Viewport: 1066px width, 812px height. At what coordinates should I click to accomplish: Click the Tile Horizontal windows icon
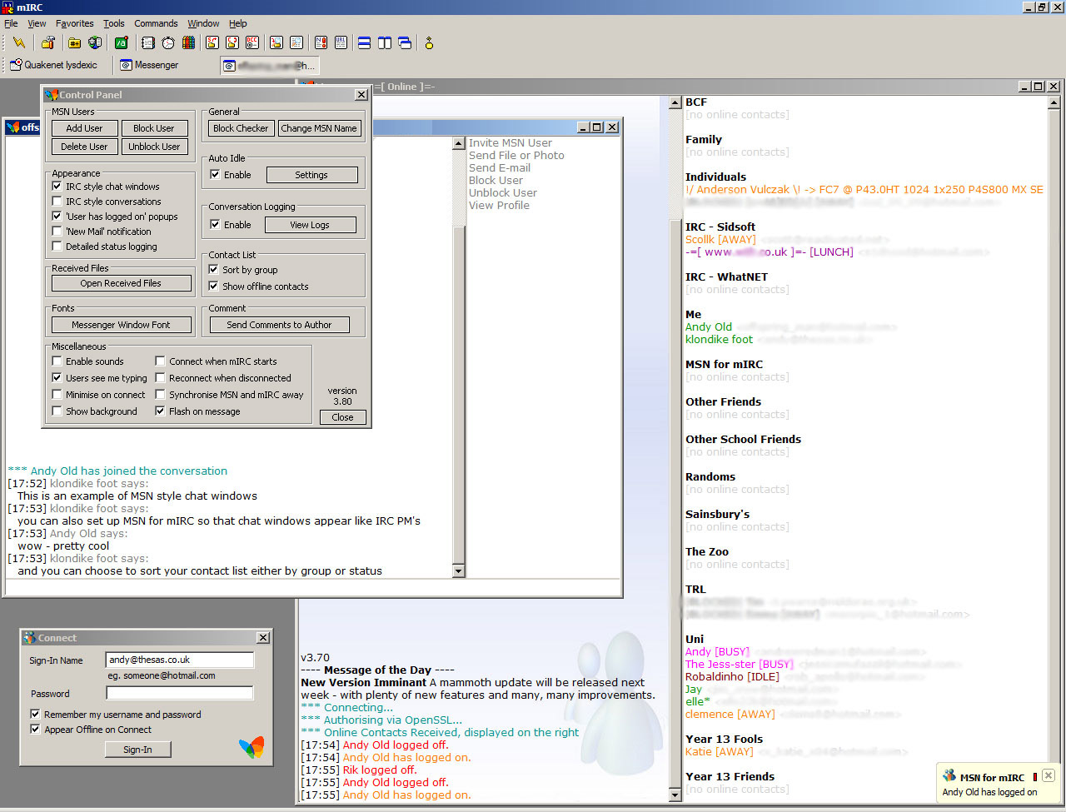364,42
